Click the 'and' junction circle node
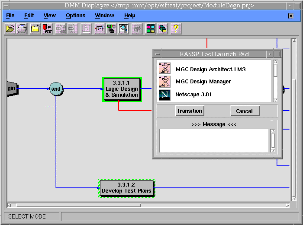303x225 pixels. pos(56,89)
